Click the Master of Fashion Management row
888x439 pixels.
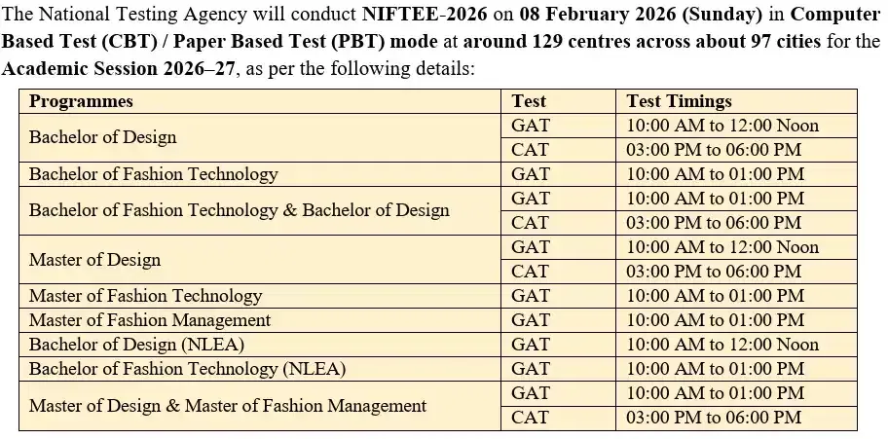pos(150,320)
